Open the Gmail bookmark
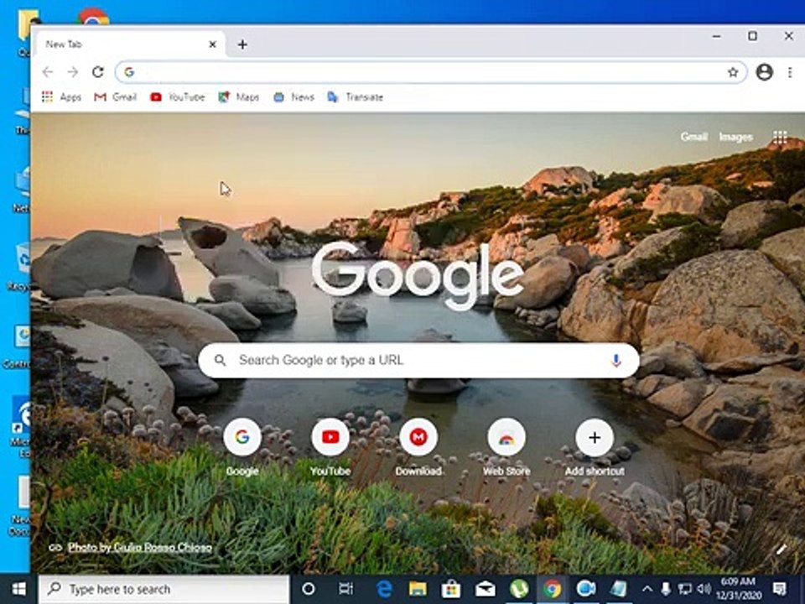This screenshot has height=604, width=805. pyautogui.click(x=116, y=97)
